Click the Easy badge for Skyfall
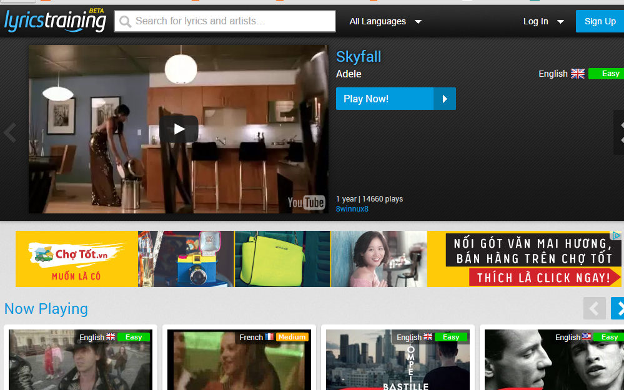The width and height of the screenshot is (624, 390). coord(607,74)
